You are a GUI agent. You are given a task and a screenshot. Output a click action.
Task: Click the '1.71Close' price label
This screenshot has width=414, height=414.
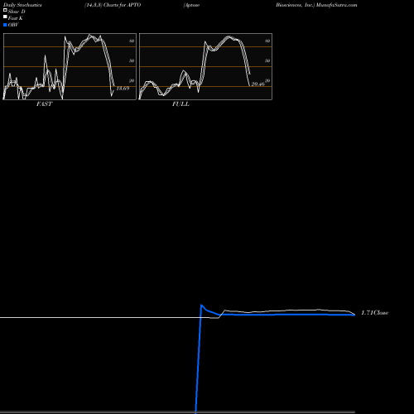pyautogui.click(x=375, y=313)
